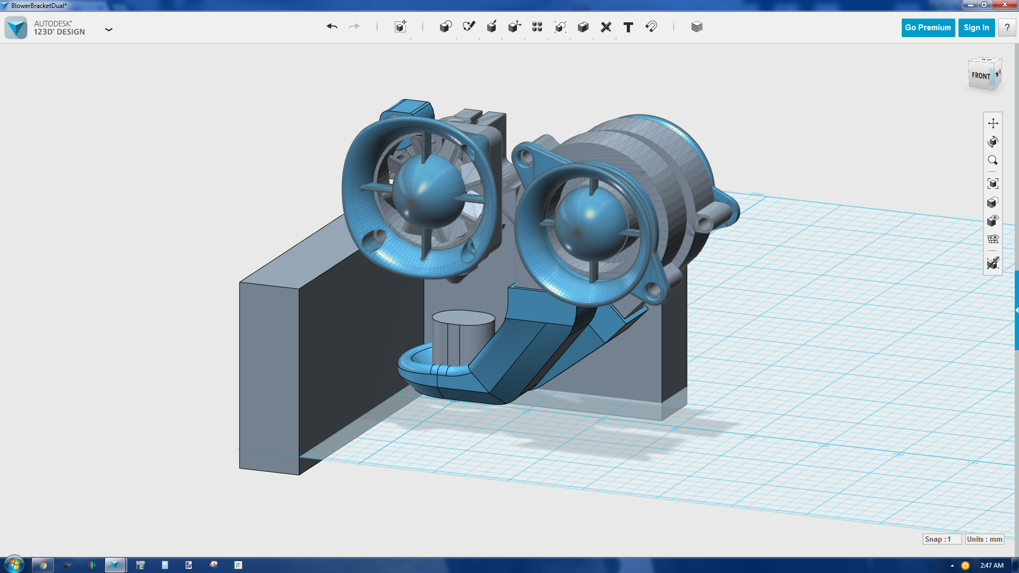
Task: Click the FRONT face of view cube
Action: tap(980, 76)
